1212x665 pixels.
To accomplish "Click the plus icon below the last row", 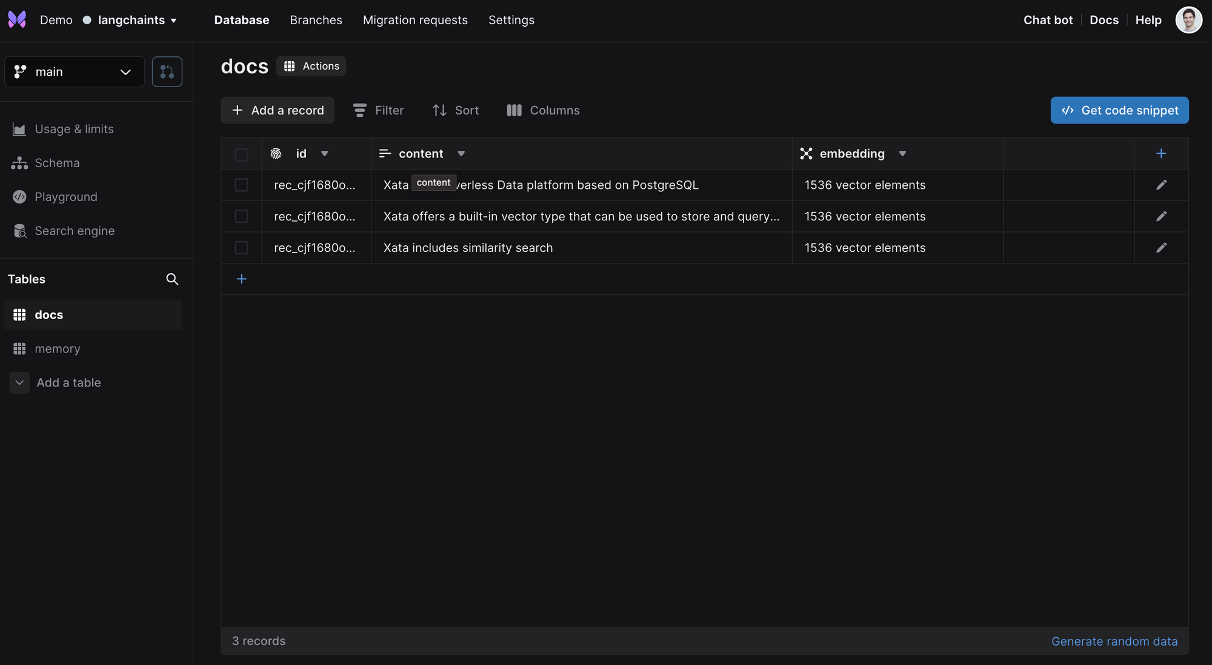I will [x=241, y=279].
